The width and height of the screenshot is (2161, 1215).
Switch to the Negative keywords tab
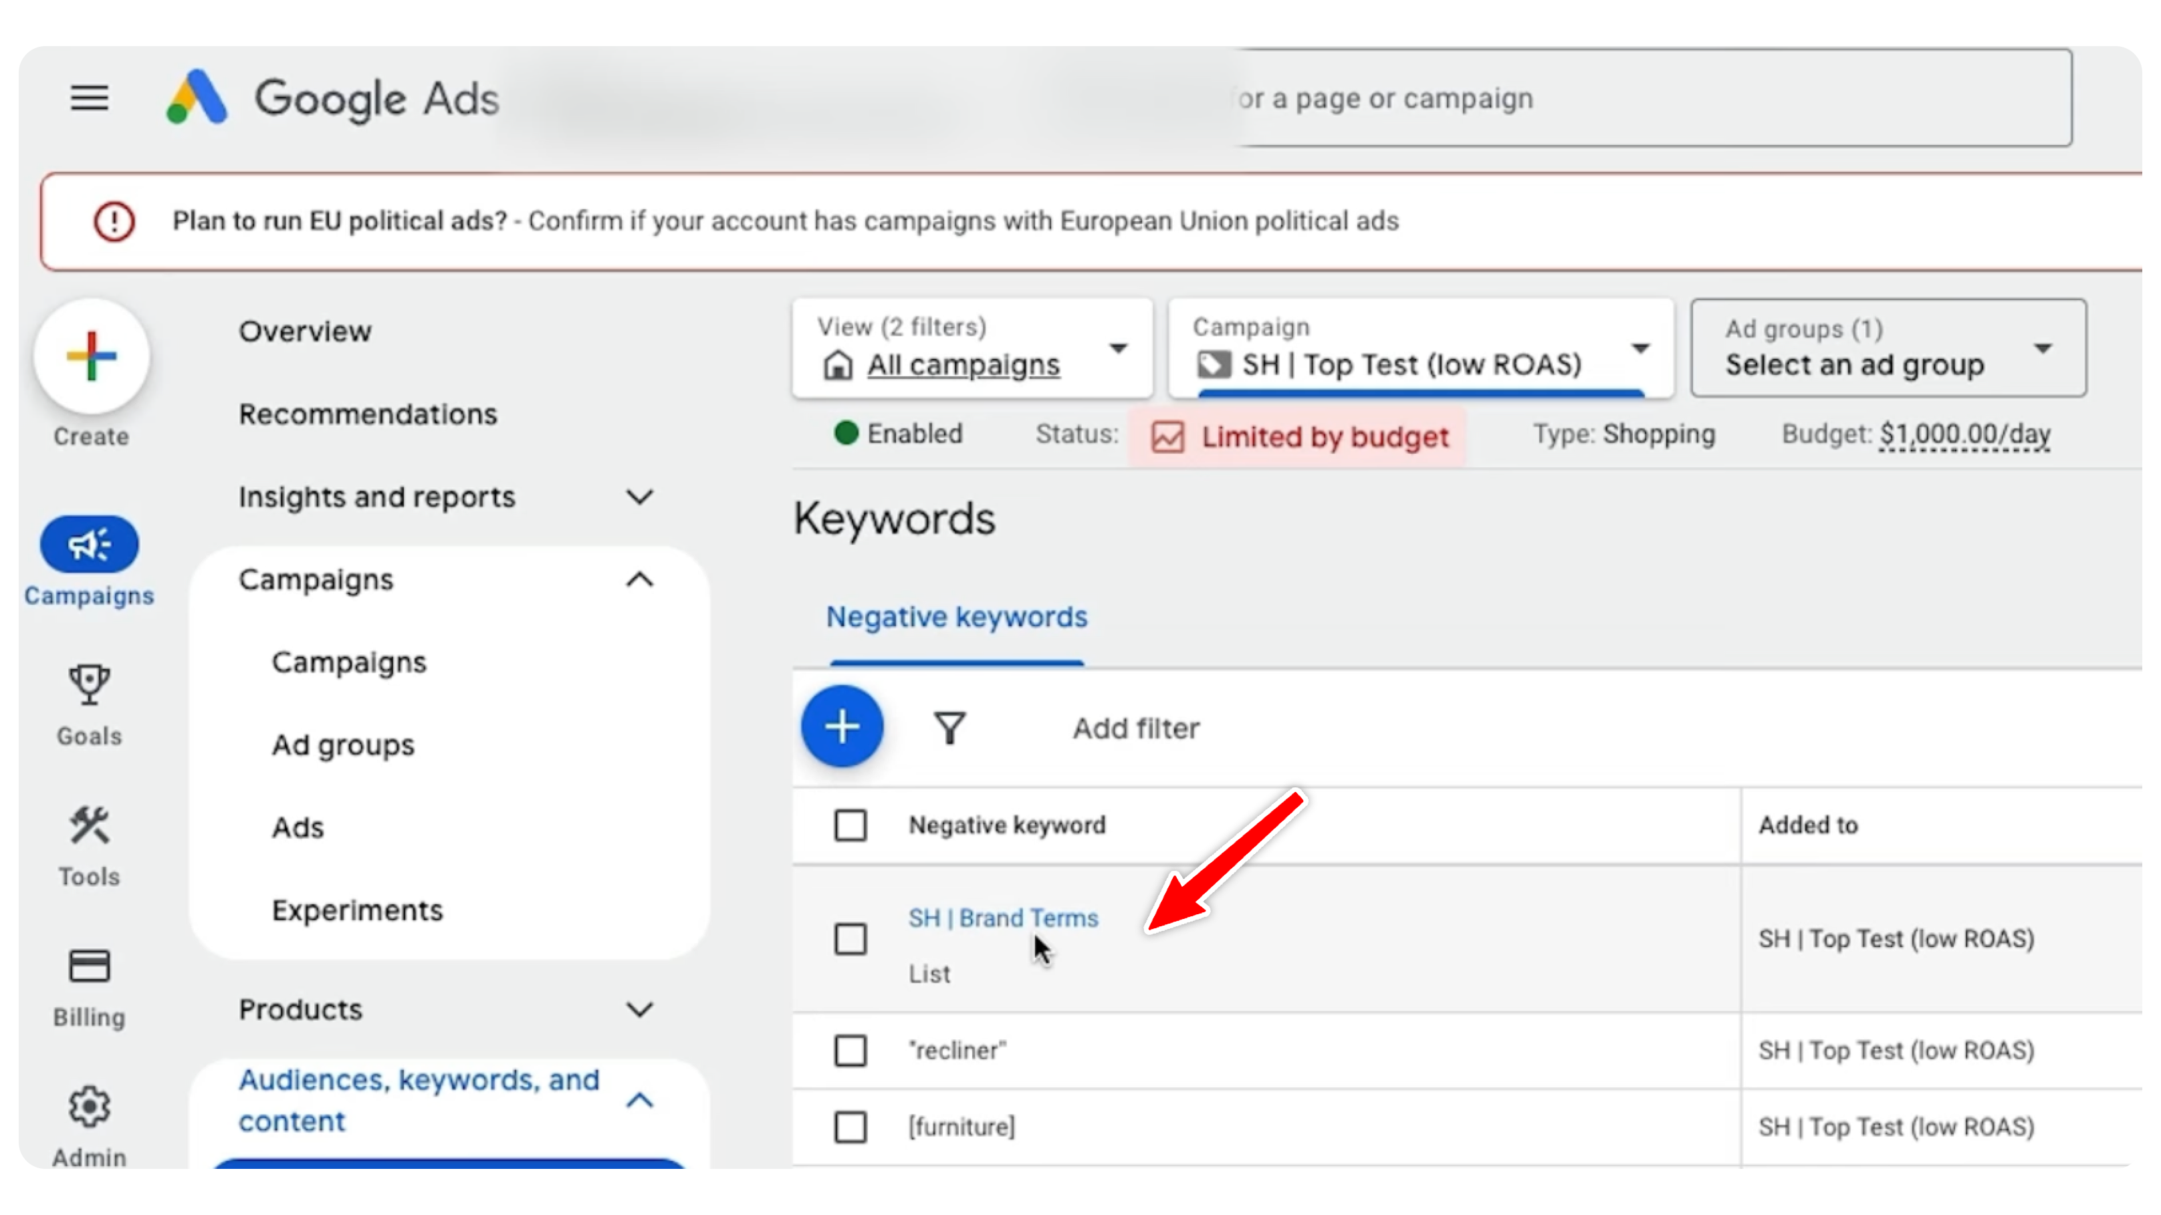pos(956,617)
